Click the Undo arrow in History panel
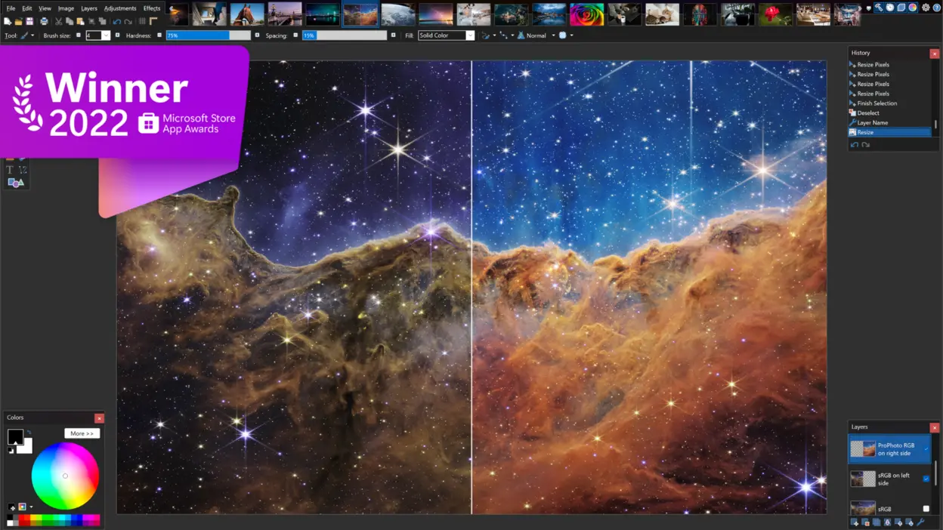Image resolution: width=943 pixels, height=530 pixels. 855,145
